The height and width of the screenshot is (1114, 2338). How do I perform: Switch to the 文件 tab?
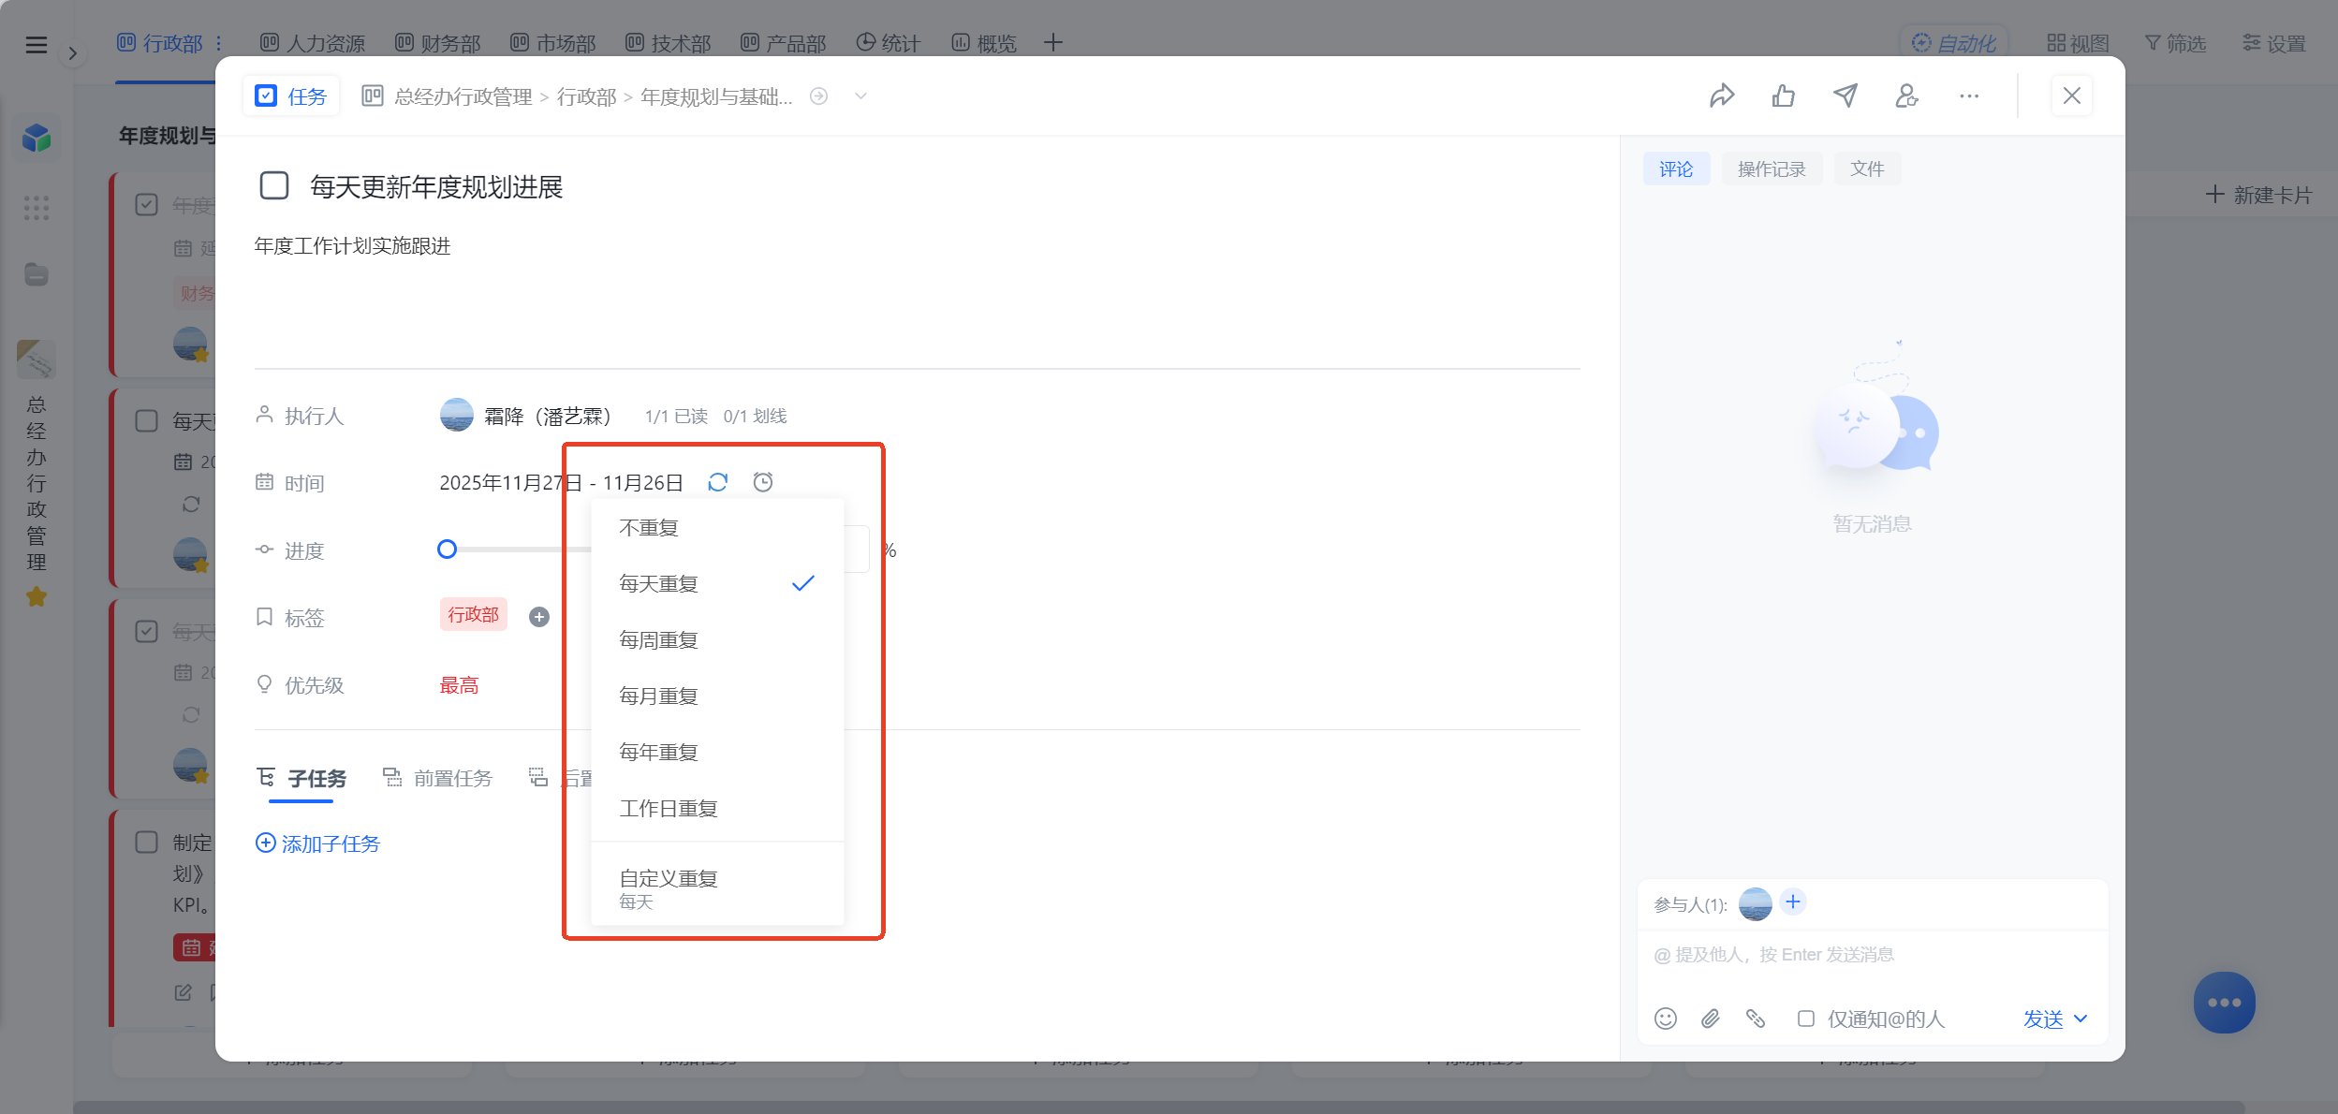click(x=1867, y=169)
